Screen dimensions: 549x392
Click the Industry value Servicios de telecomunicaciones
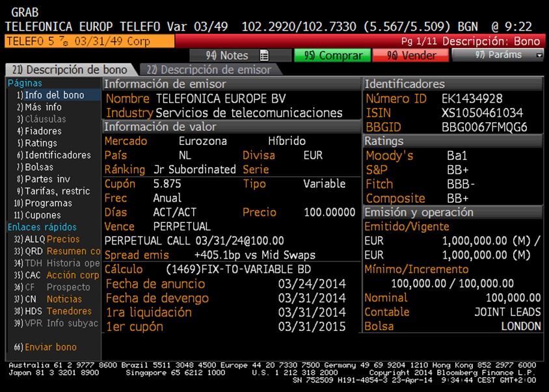click(249, 112)
